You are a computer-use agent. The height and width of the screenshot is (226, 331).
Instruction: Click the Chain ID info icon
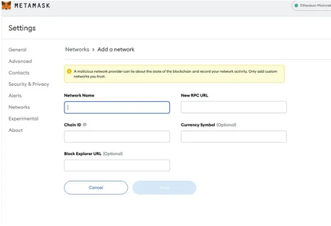[85, 125]
